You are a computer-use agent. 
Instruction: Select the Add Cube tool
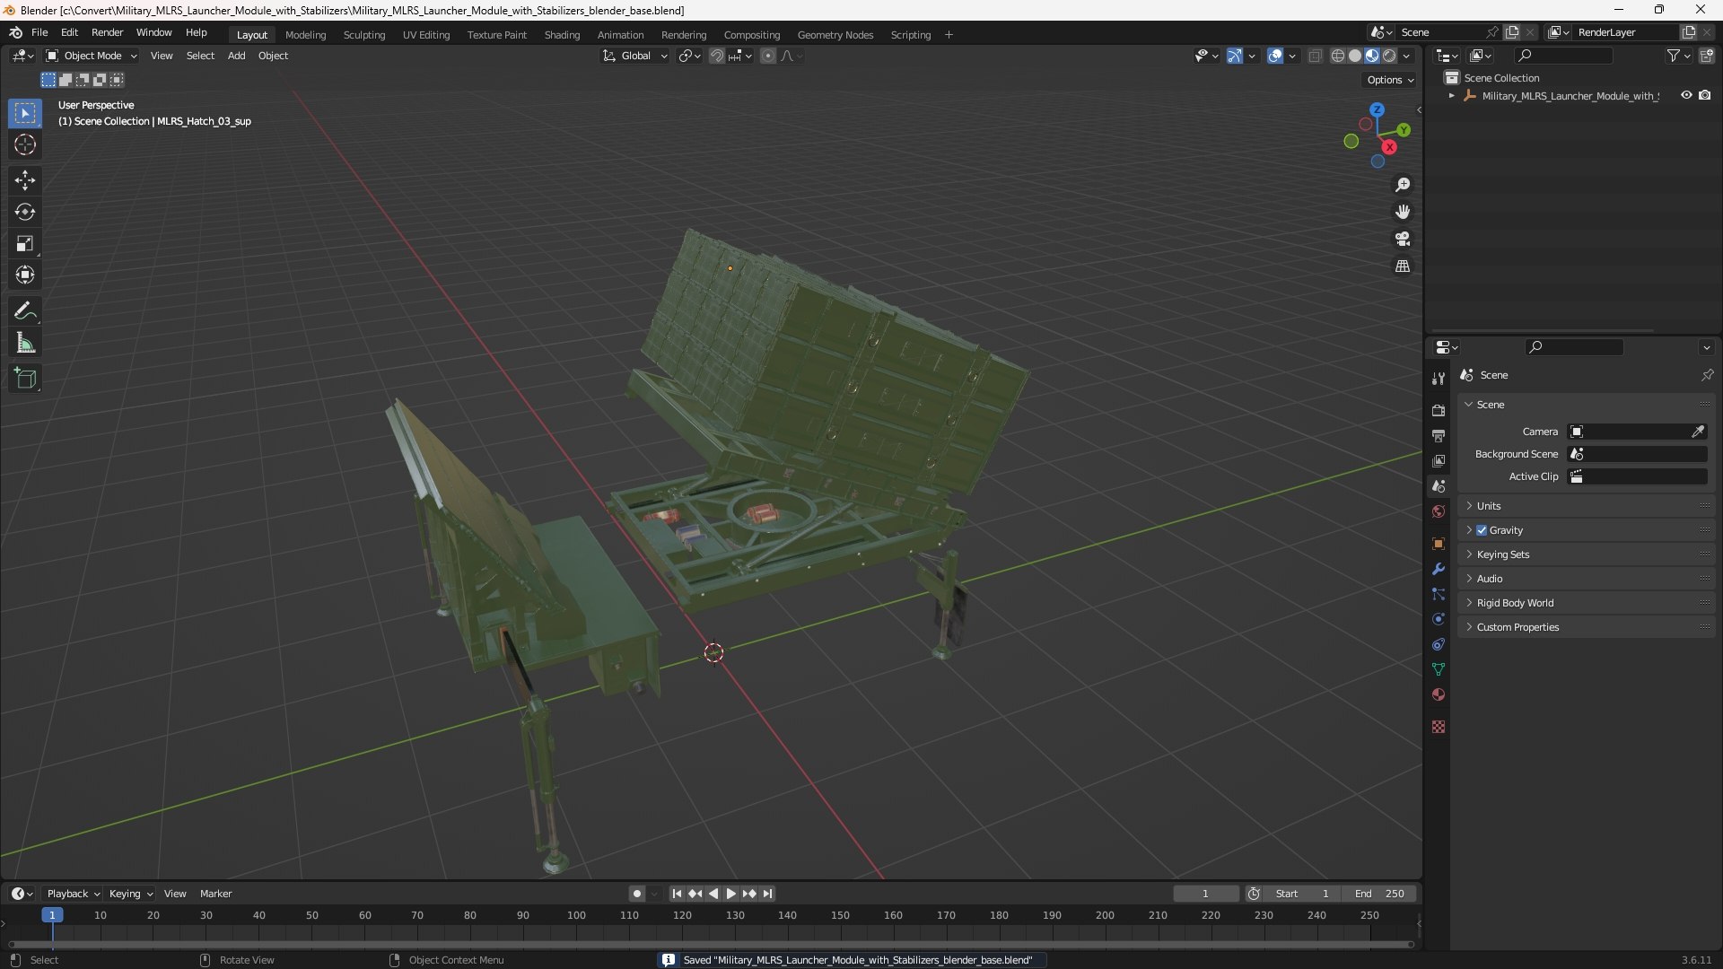(25, 379)
